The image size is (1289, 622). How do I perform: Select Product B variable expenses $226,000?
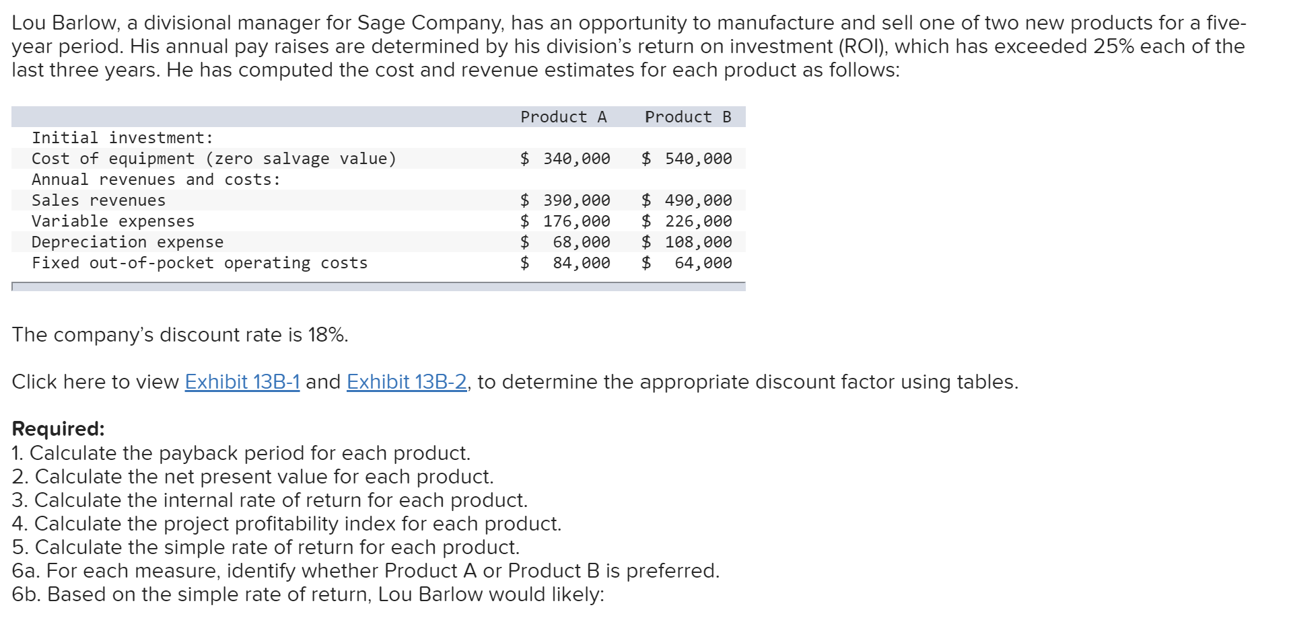(x=687, y=221)
